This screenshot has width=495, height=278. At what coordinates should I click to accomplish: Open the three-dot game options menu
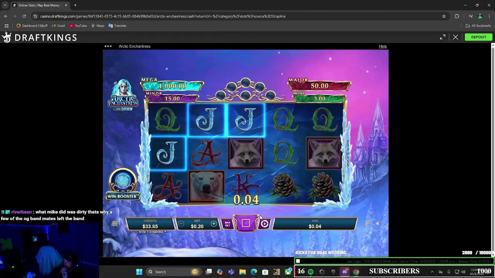(108, 46)
